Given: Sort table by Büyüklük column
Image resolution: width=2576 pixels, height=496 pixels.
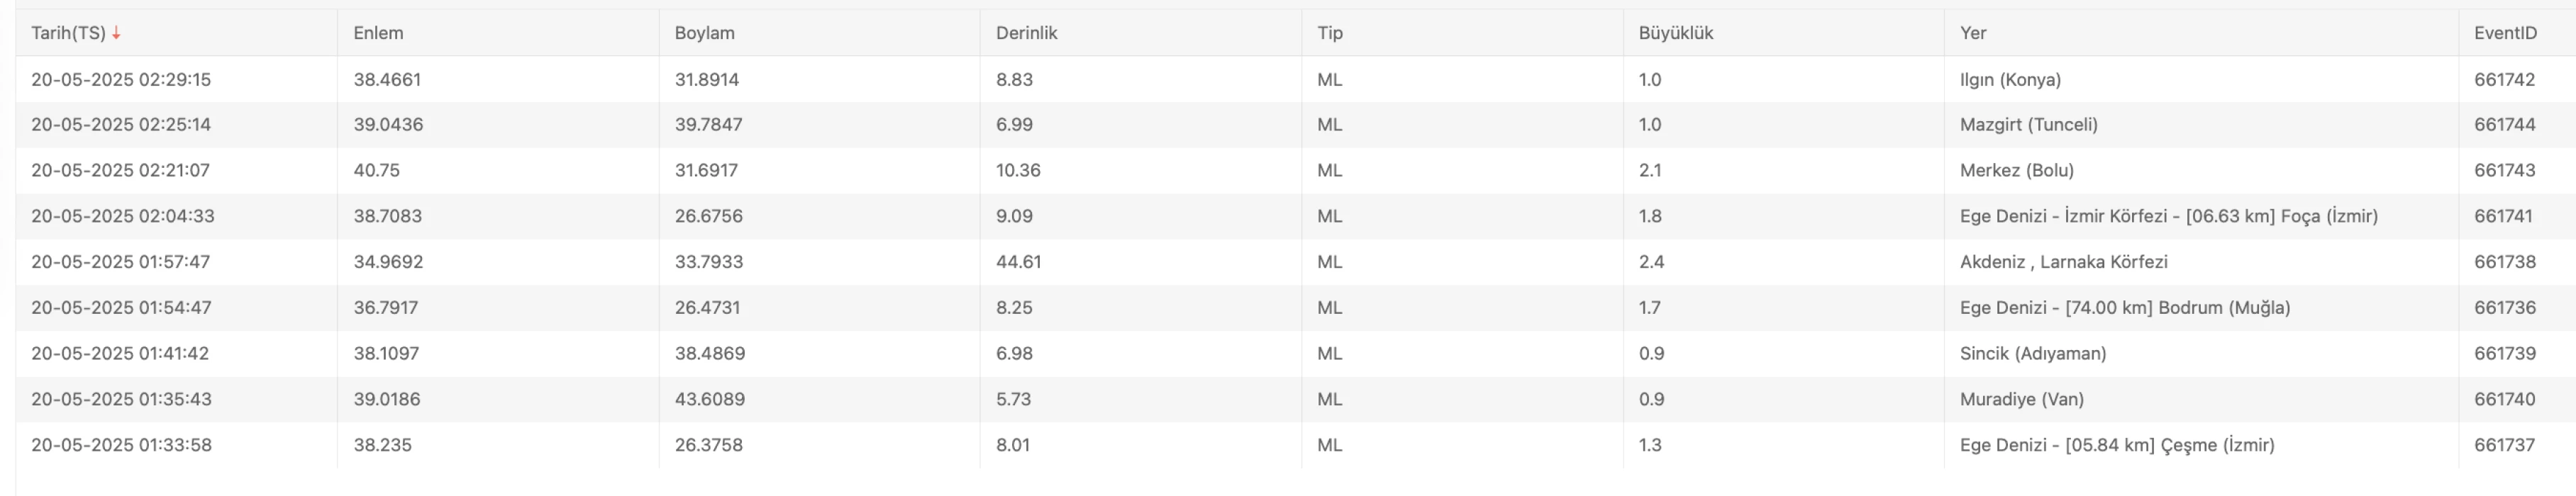Looking at the screenshot, I should (x=1675, y=33).
